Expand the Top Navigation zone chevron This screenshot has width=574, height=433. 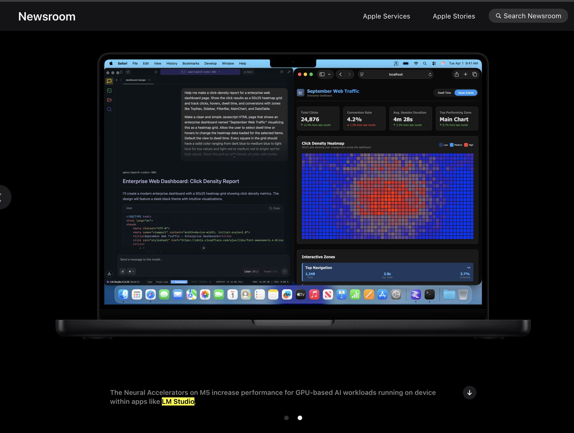tap(469, 268)
